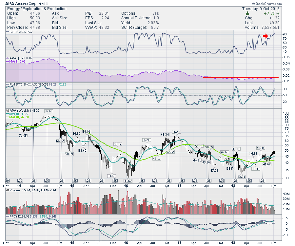Select the purple MA(1) 0.02 legend
This screenshot has width=295, height=246.
pos(16,62)
